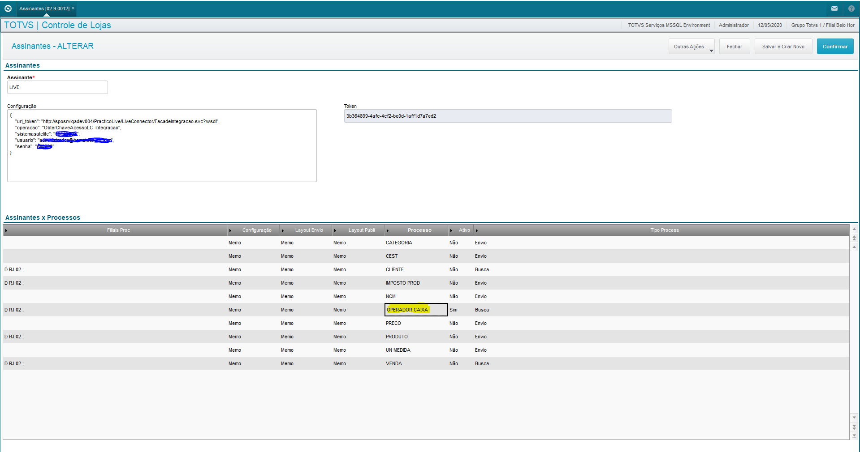The image size is (860, 452).
Task: Open the help question mark icon
Action: tap(851, 9)
